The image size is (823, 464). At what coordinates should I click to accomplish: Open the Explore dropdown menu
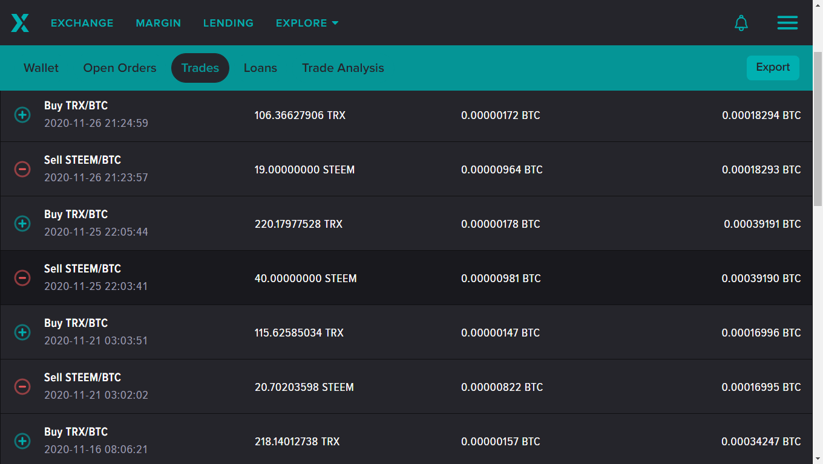[307, 23]
